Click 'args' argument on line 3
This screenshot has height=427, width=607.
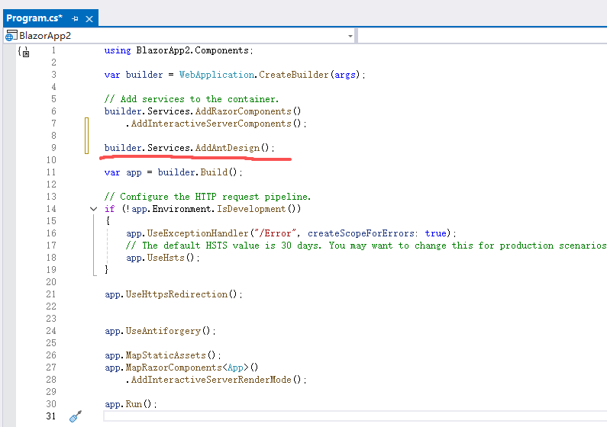tap(345, 75)
